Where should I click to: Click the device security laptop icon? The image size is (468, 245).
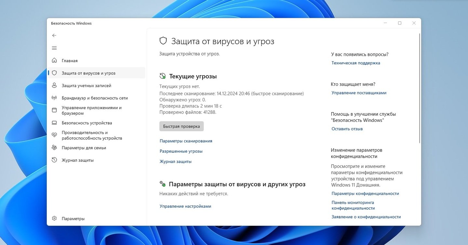pos(54,123)
